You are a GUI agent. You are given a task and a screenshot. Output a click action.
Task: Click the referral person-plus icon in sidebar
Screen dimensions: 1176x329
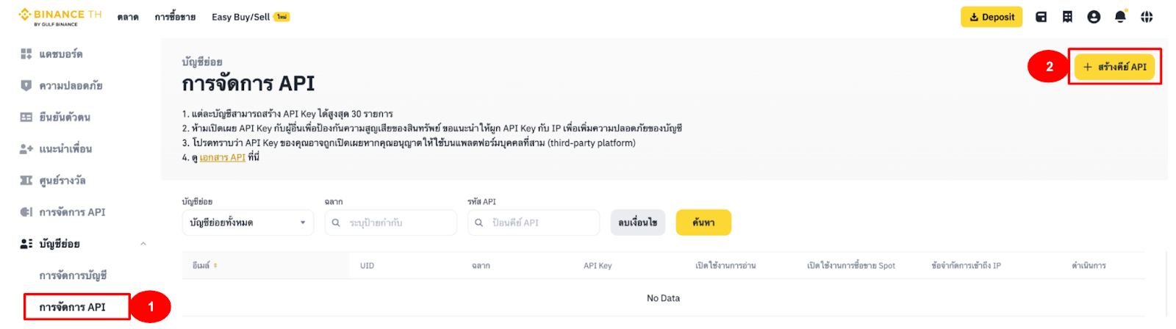(x=26, y=148)
